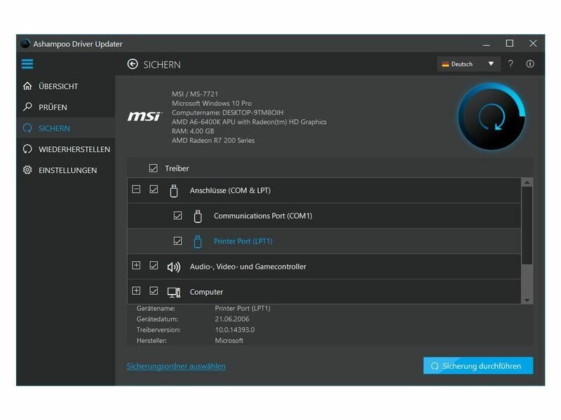The image size is (561, 420).
Task: Open the Deutsch language dropdown
Action: tap(468, 64)
